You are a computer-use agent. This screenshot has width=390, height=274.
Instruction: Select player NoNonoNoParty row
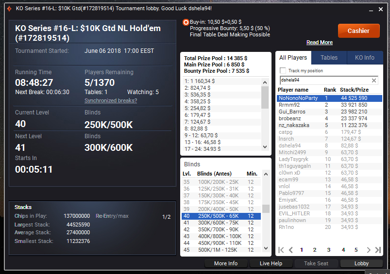[x=329, y=98]
